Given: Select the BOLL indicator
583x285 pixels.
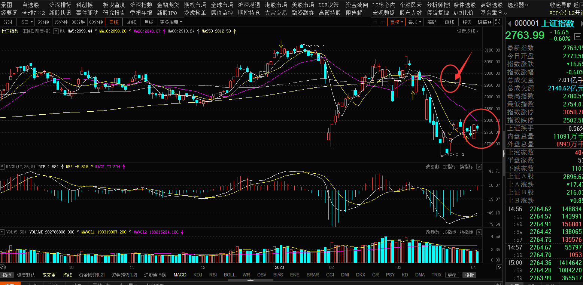Looking at the screenshot, I should pyautogui.click(x=230, y=275).
